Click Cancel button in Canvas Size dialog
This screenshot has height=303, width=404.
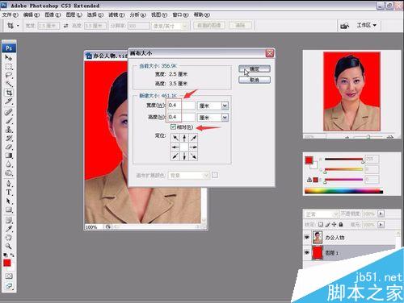point(255,80)
